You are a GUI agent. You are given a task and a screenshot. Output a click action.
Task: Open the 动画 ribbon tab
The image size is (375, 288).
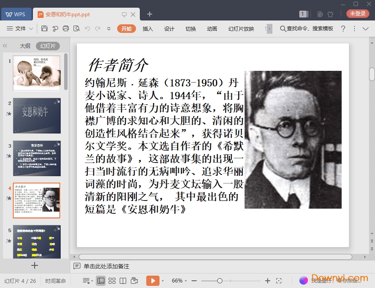pos(212,29)
